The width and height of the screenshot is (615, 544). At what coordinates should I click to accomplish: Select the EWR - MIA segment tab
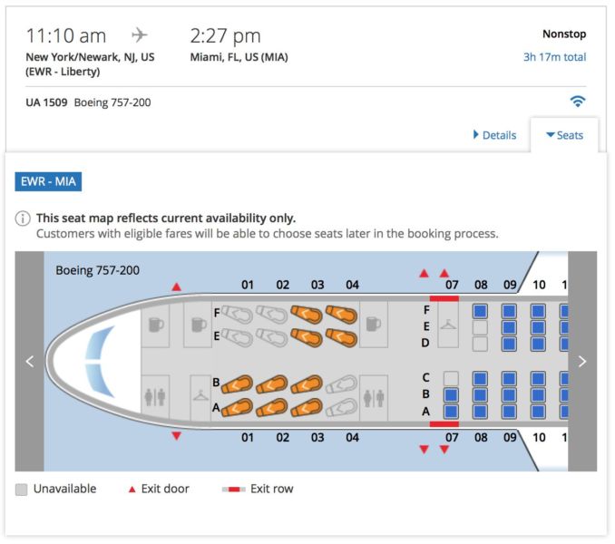(49, 182)
